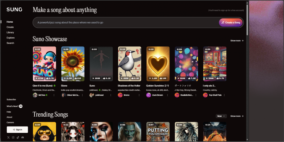Click yolkhead's avatar

pos(92,95)
